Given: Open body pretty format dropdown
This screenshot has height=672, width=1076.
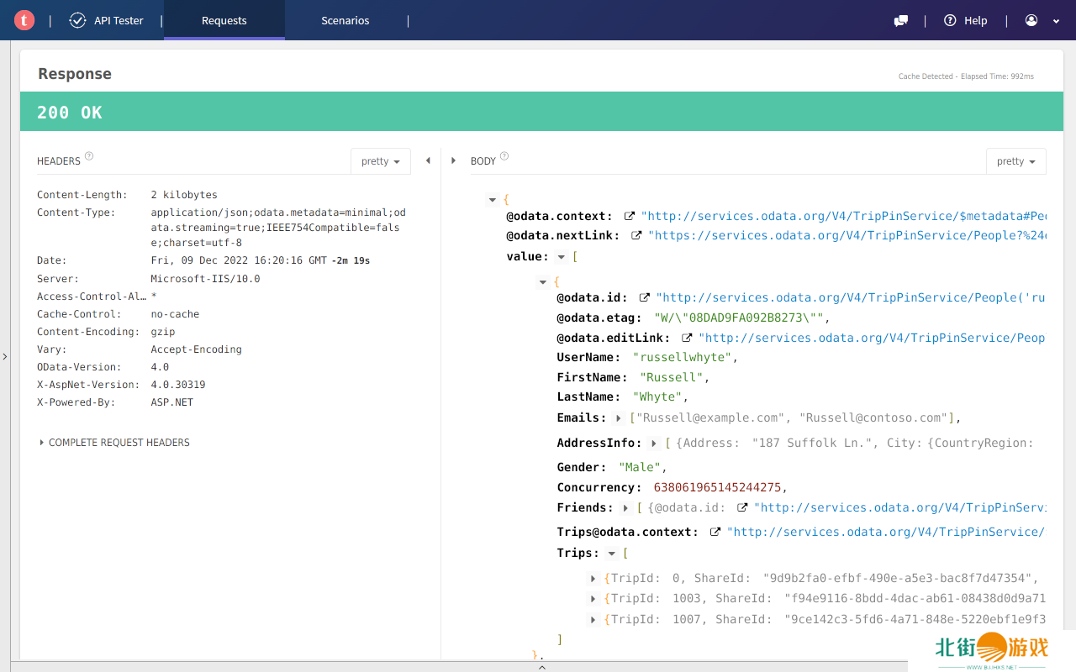Looking at the screenshot, I should click(x=1015, y=161).
